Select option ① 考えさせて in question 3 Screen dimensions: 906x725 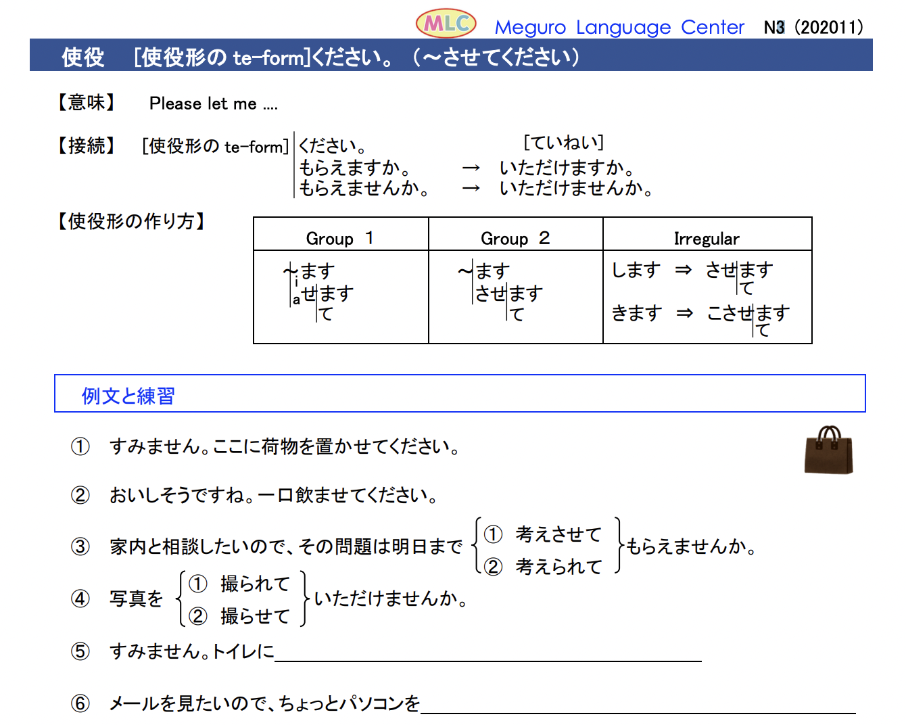tap(543, 534)
